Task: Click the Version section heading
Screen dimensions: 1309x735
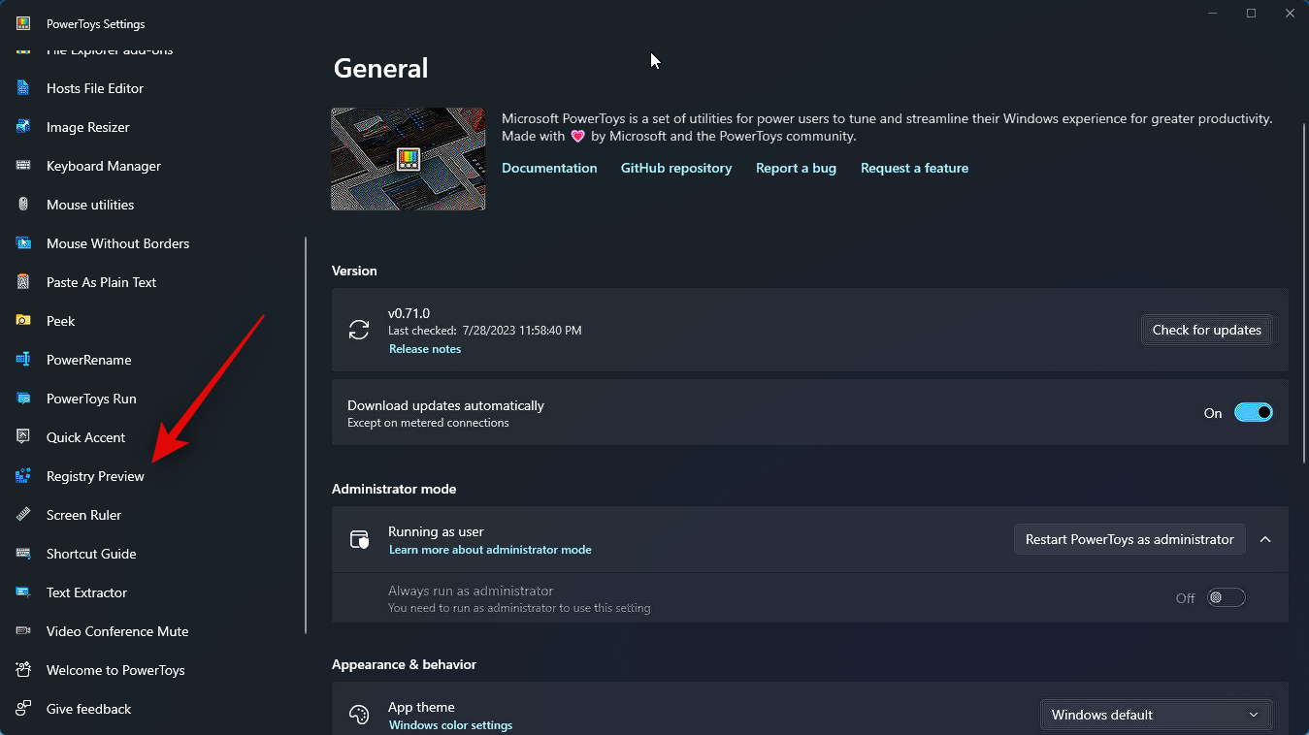Action: (x=354, y=271)
